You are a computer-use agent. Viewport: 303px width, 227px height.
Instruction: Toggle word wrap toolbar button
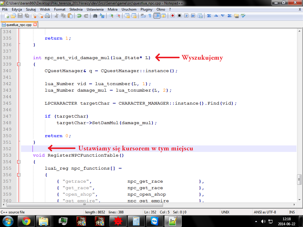click(x=143, y=16)
